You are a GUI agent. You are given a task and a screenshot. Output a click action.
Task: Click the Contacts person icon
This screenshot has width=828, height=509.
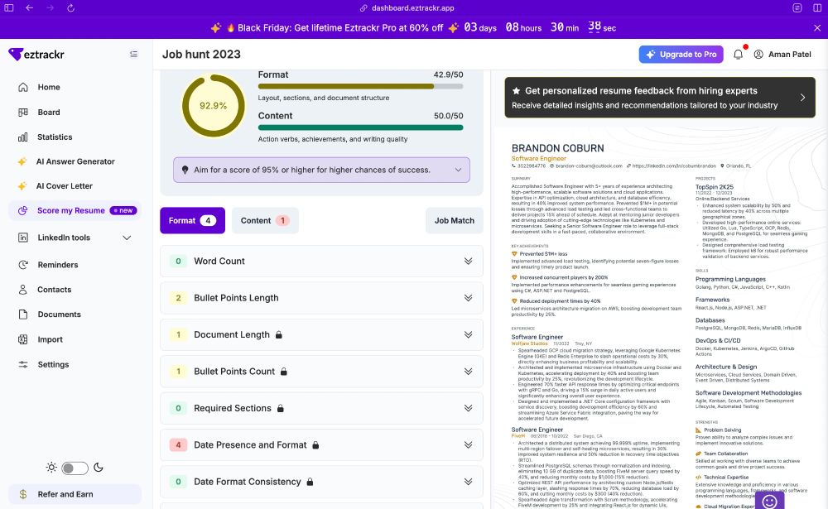(22, 290)
